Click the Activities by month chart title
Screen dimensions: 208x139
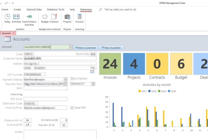tap(157, 85)
